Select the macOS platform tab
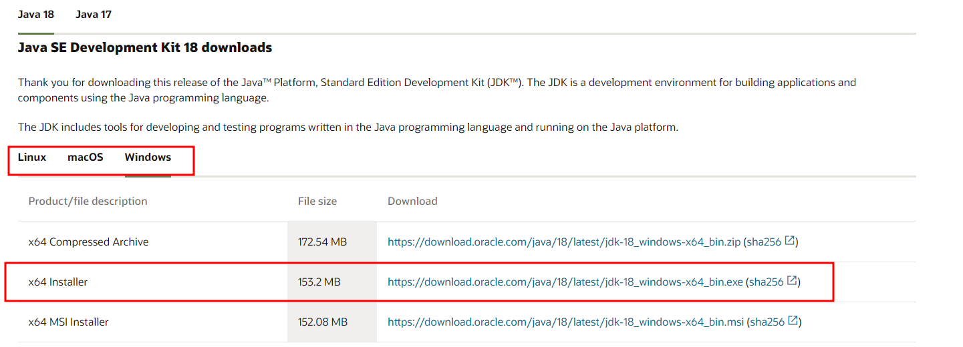Screen dimensions: 963x347 (86, 157)
